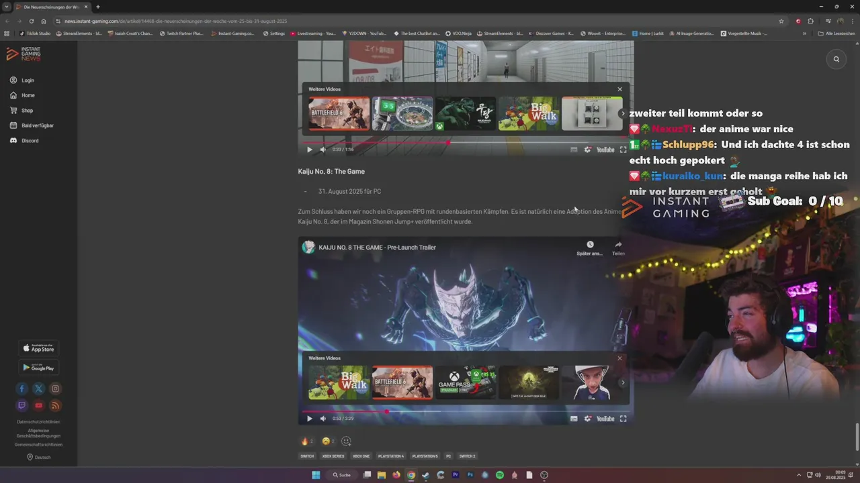Open settings gear on the upper video
Screen dimensions: 860x483
pyautogui.click(x=588, y=150)
